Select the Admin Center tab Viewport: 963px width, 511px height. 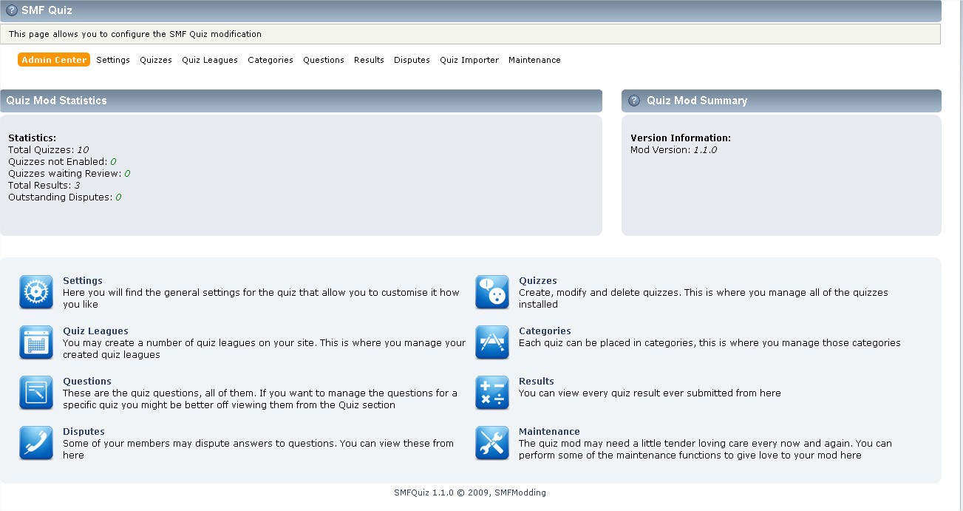54,60
